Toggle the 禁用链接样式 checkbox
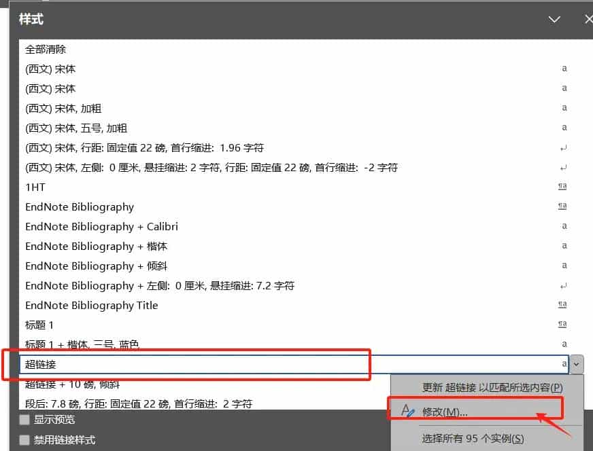This screenshot has width=593, height=451. [x=25, y=439]
